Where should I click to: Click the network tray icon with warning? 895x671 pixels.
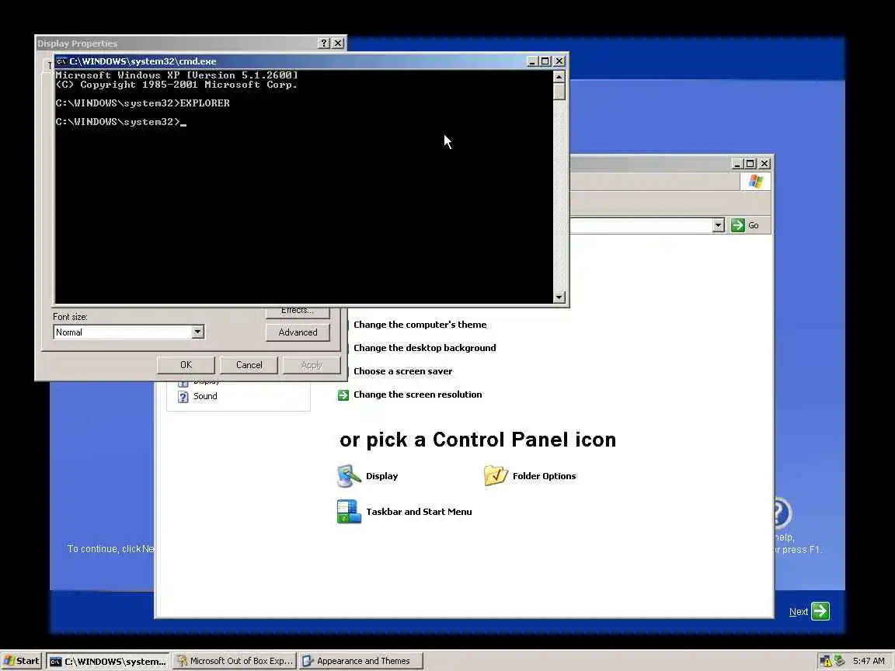point(826,661)
